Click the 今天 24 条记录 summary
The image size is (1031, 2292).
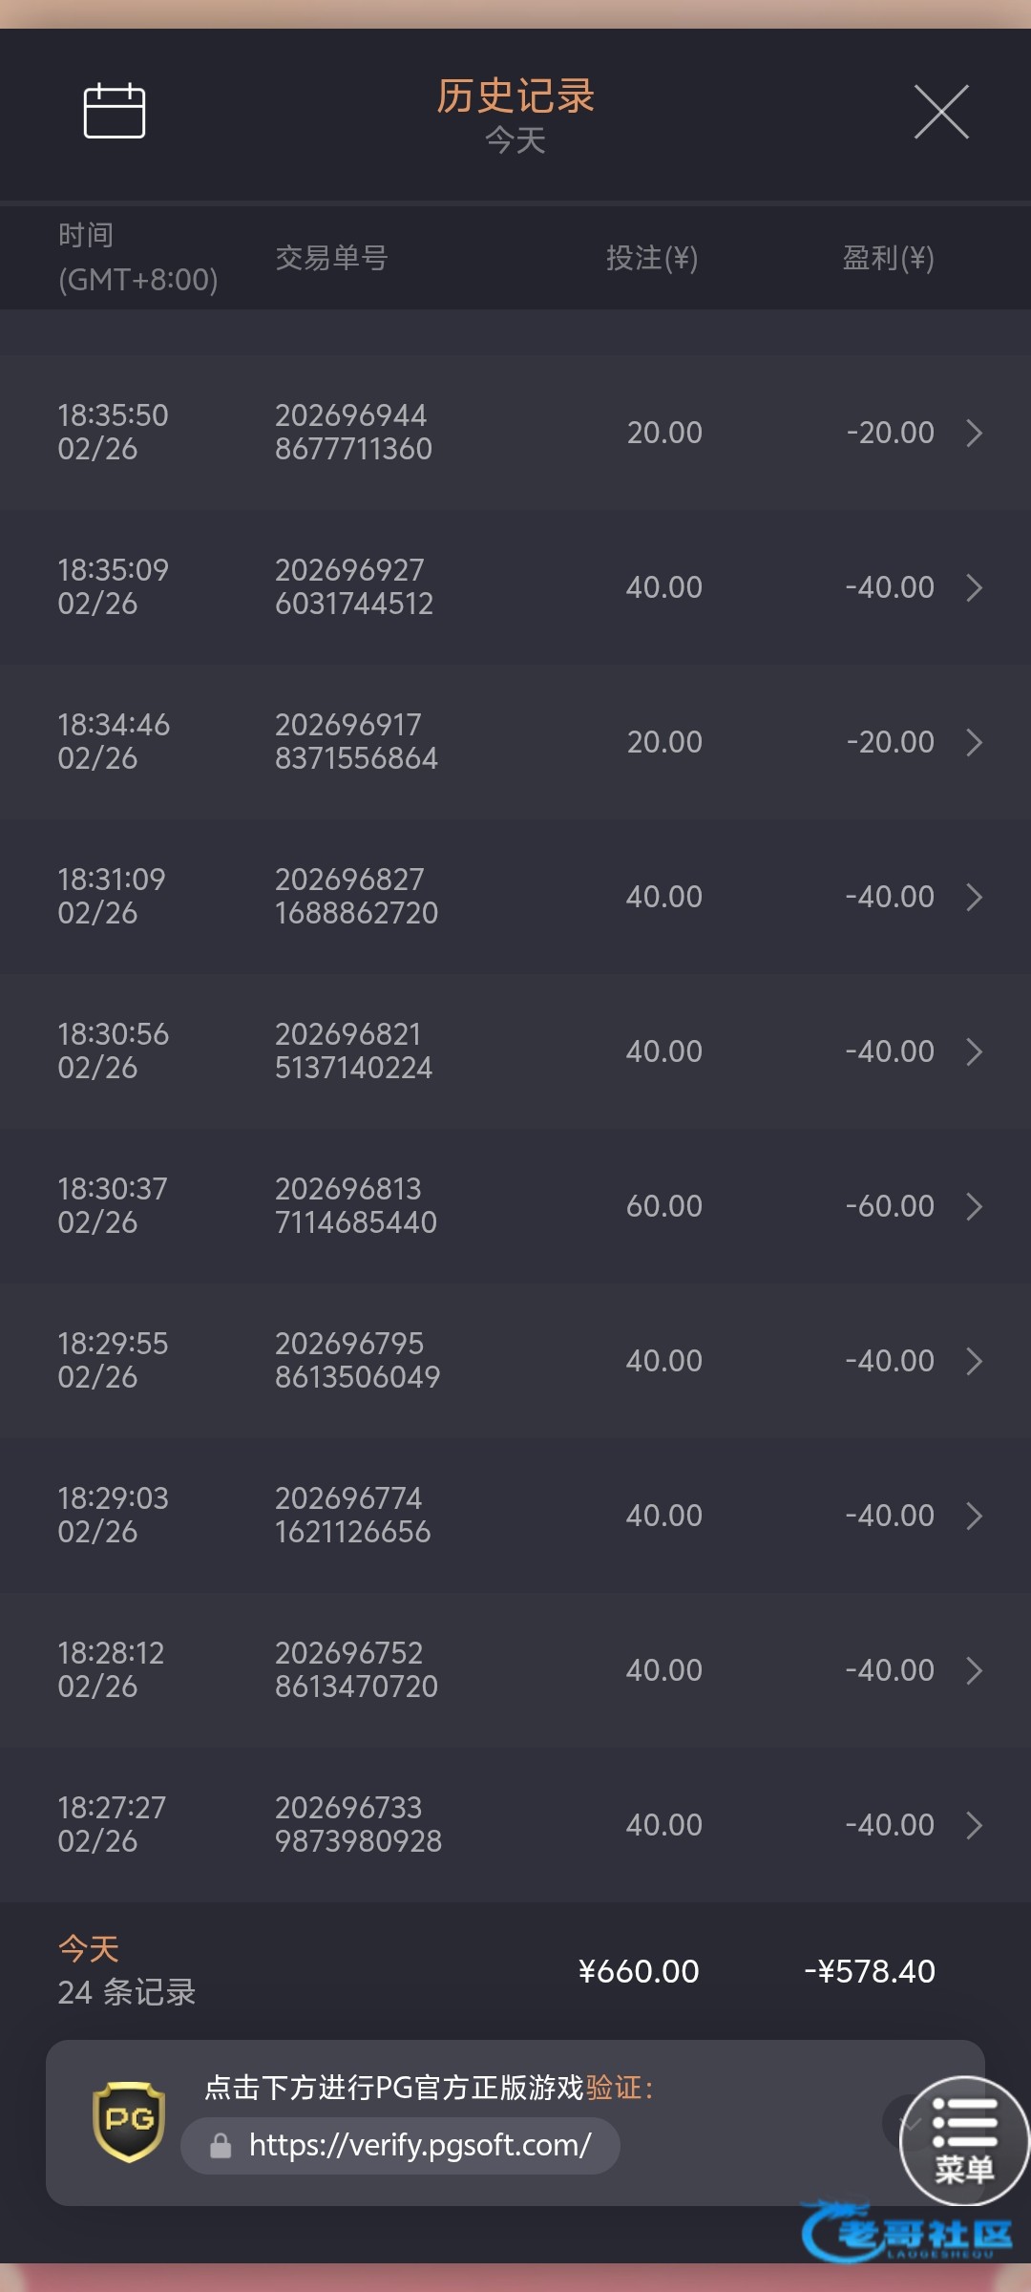point(126,1971)
